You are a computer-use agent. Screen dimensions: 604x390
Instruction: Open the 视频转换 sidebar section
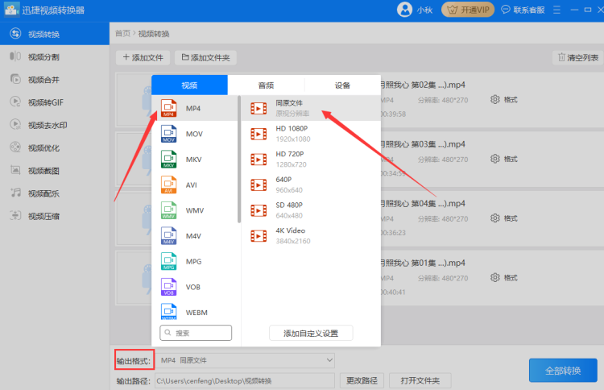[54, 34]
